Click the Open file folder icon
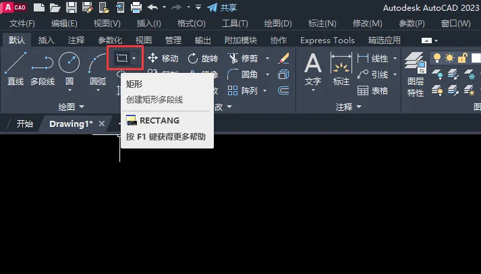Viewport: 481px width, 274px height. pos(55,7)
